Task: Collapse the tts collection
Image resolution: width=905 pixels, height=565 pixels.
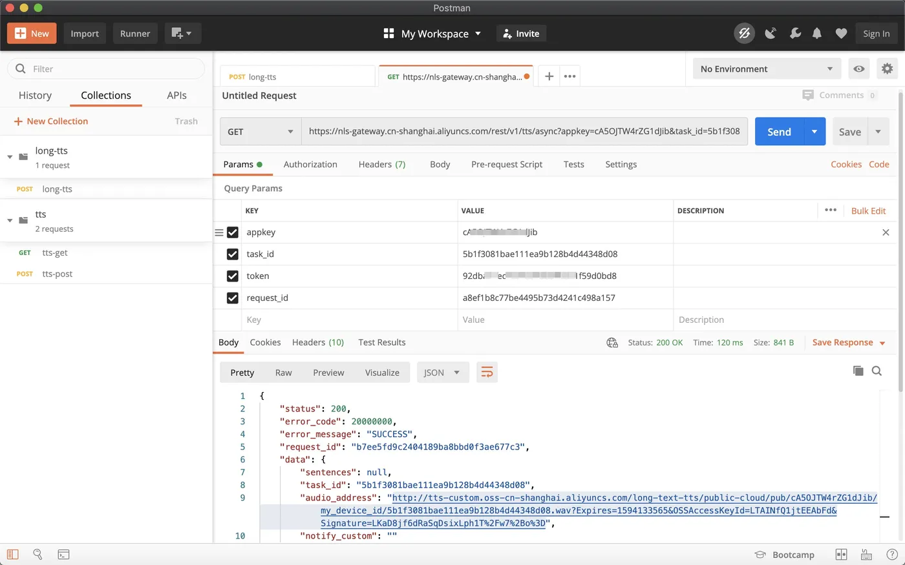Action: point(10,220)
